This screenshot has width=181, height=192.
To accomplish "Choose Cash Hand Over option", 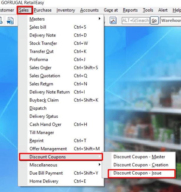I will click(x=61, y=124).
